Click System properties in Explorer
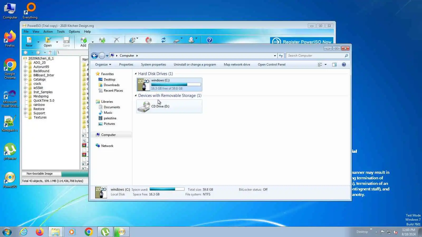 tap(154, 65)
